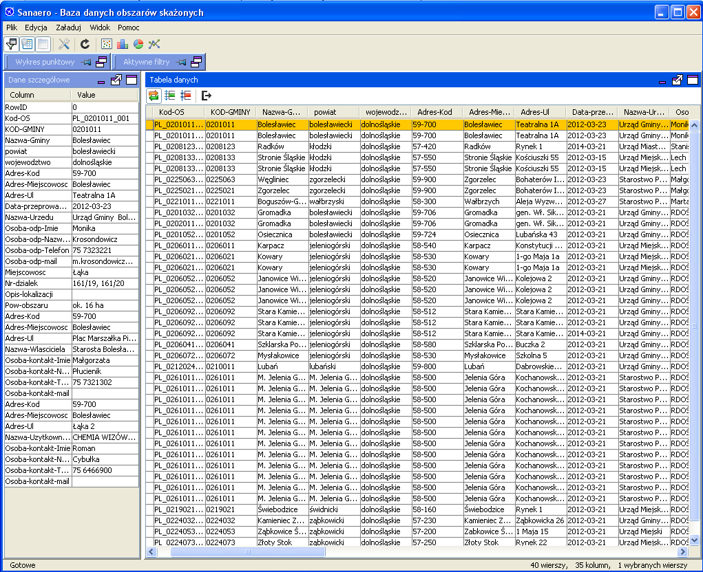The width and height of the screenshot is (703, 572).
Task: Click the export arrow icon in table toolbar
Action: [x=207, y=96]
